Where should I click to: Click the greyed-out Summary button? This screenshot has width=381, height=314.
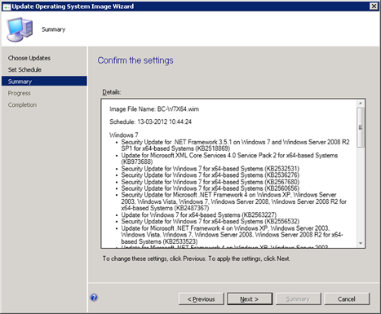point(299,299)
